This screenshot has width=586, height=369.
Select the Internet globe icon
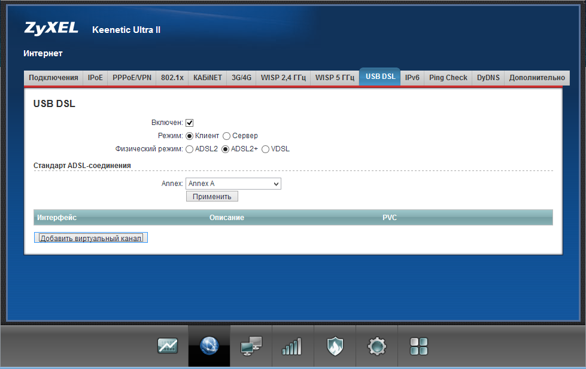(209, 346)
